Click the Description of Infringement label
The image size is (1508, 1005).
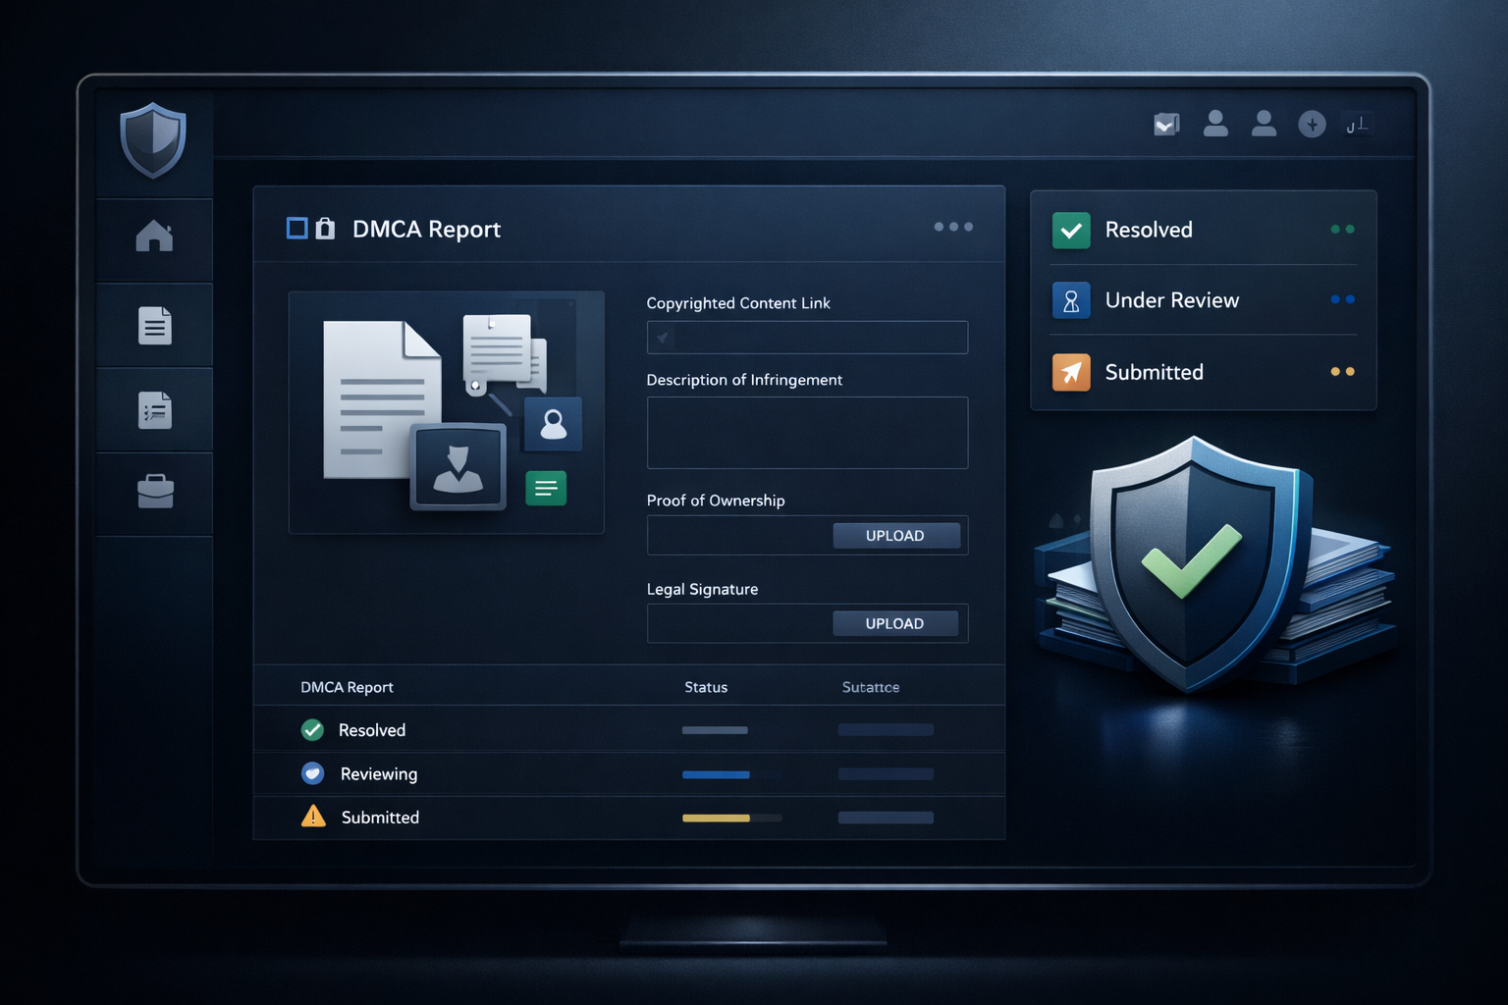(x=744, y=380)
